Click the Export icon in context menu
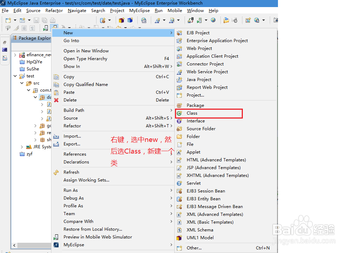The height and width of the screenshot is (253, 355). tap(56, 144)
